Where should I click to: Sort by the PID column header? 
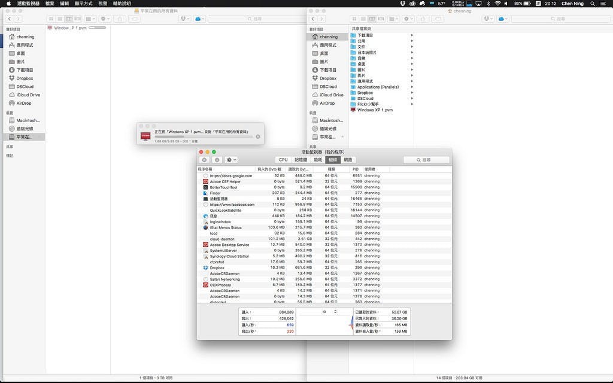point(356,169)
